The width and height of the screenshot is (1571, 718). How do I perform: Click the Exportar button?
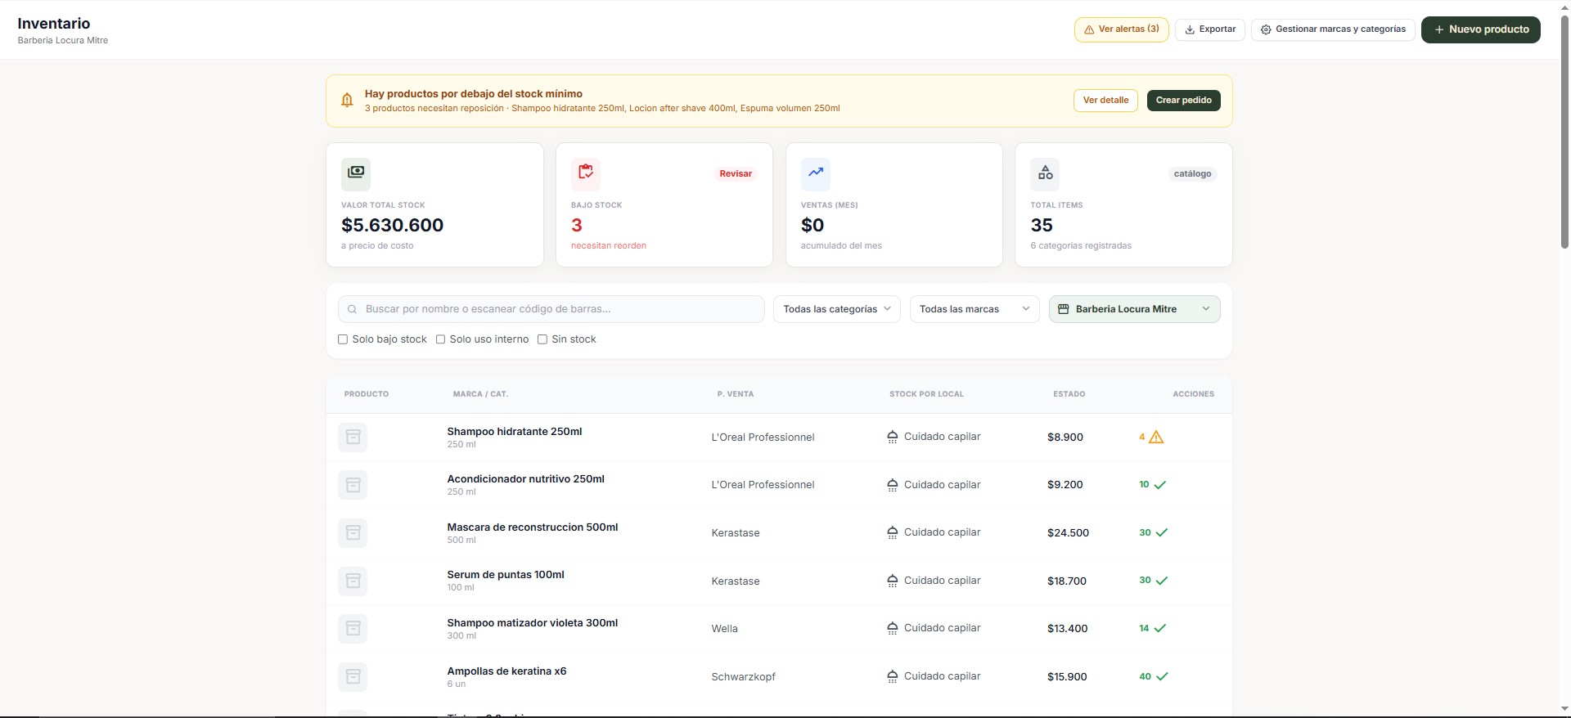point(1210,29)
